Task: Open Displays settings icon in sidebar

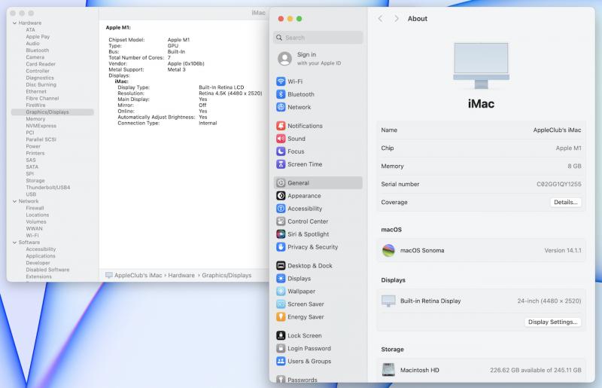Action: tap(281, 279)
